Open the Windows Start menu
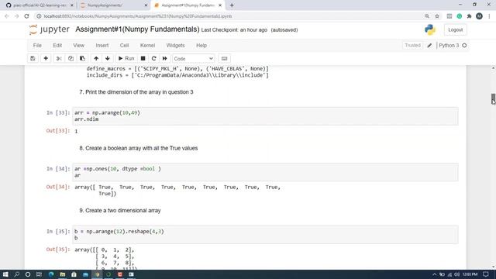Image resolution: width=496 pixels, height=279 pixels. coord(5,274)
